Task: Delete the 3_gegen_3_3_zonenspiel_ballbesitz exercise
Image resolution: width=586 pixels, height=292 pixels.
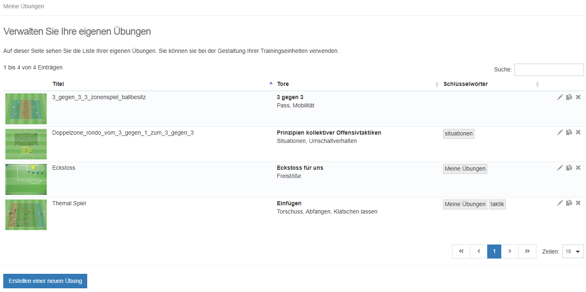Action: tap(578, 97)
